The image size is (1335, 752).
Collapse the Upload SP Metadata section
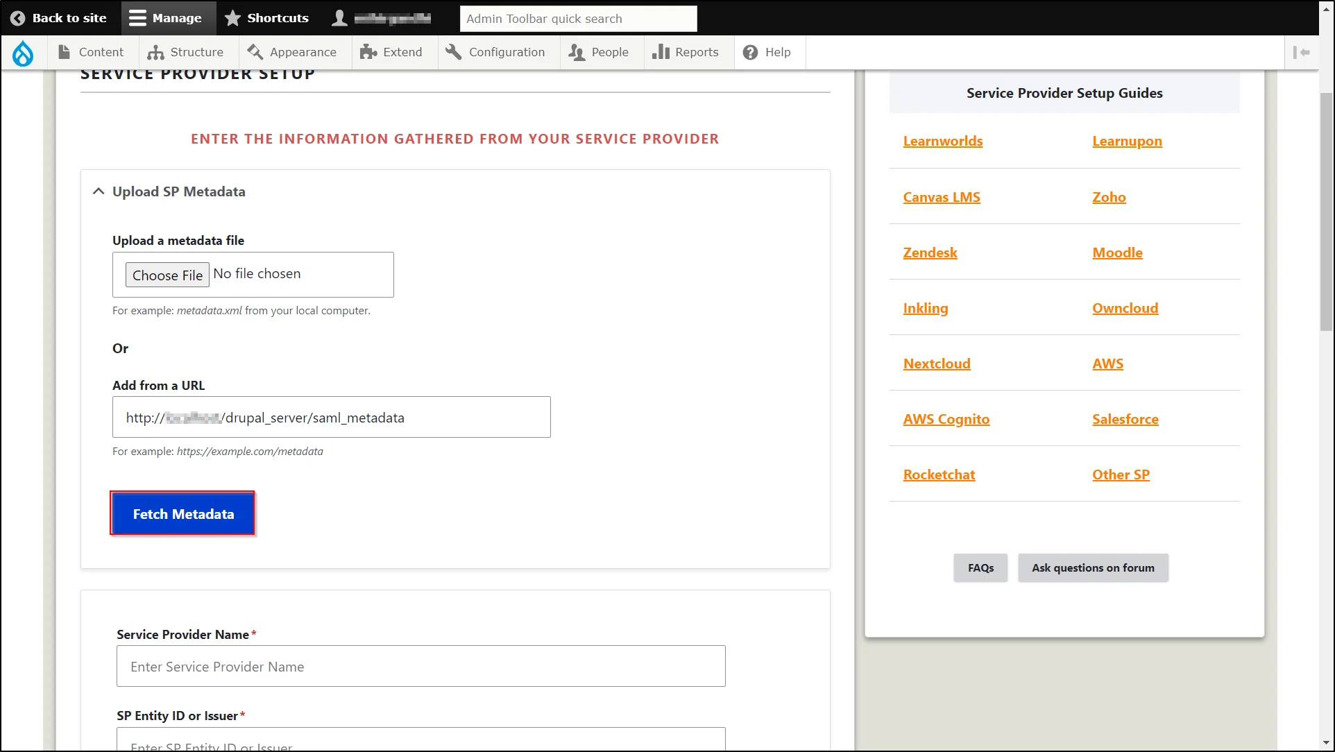point(99,191)
